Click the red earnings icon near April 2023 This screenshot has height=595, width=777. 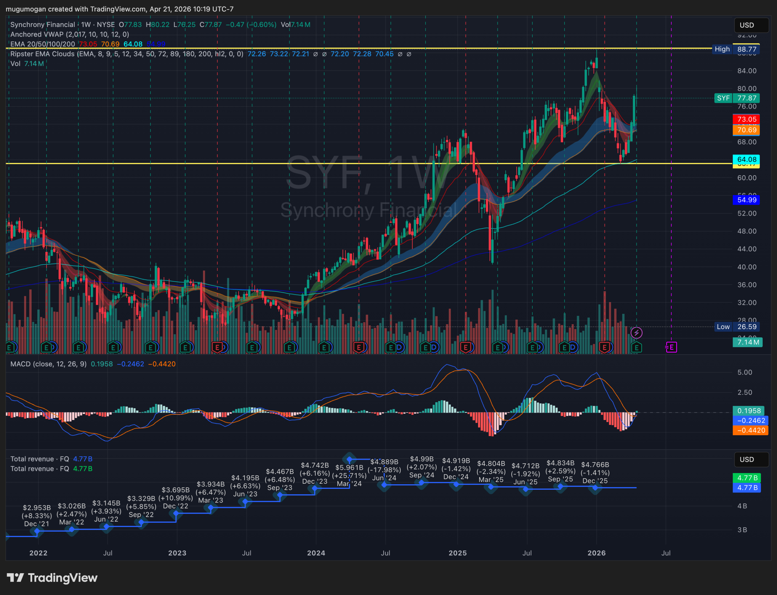217,348
